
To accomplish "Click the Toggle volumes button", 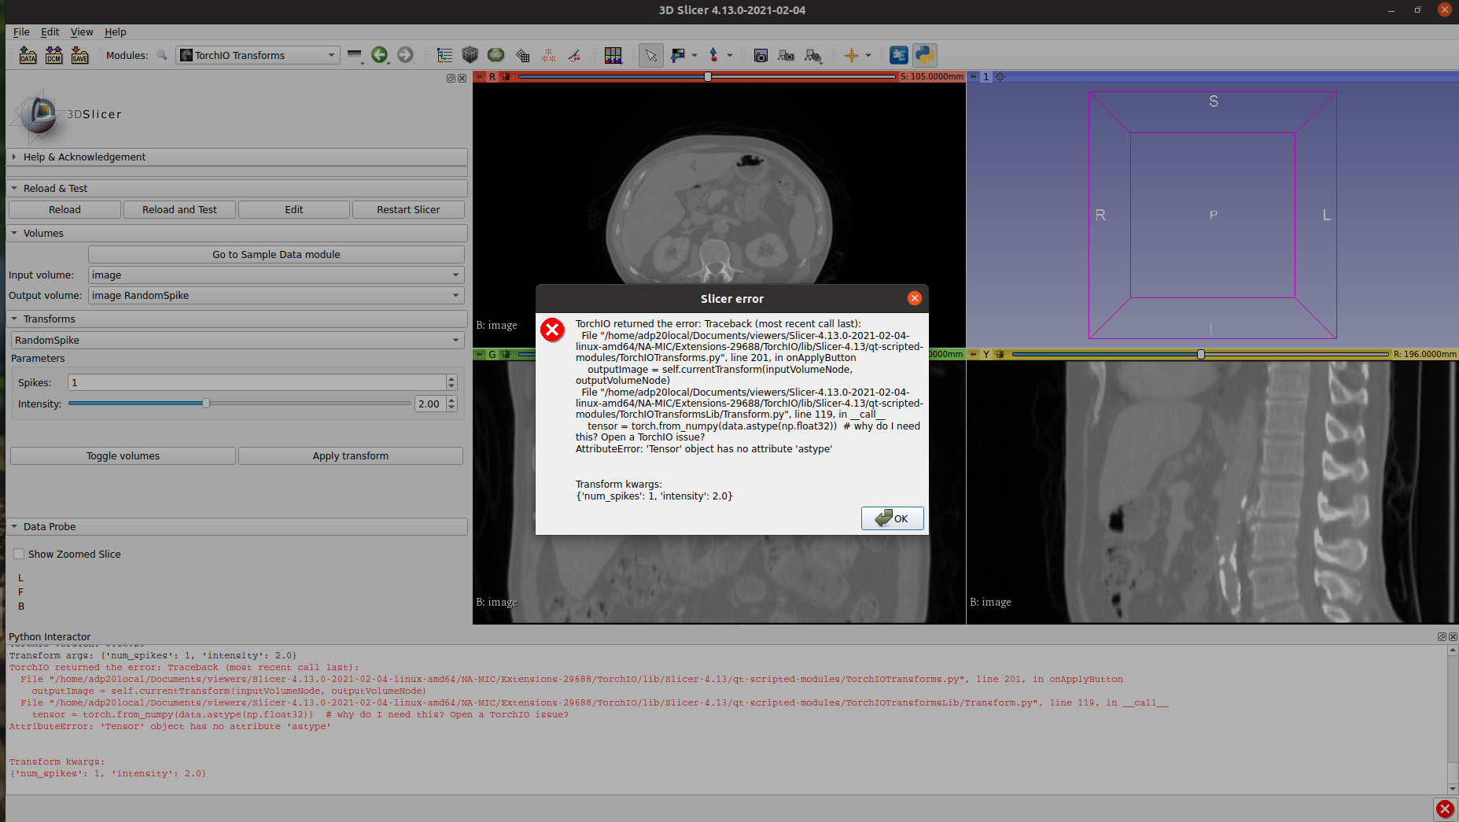I will point(123,455).
